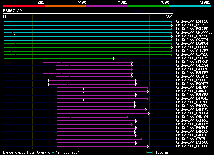Click arrowhead ending the UniRef100_B4LJM0 alignment
Image resolution: width=214 pixels, height=155 pixels.
tap(148, 88)
